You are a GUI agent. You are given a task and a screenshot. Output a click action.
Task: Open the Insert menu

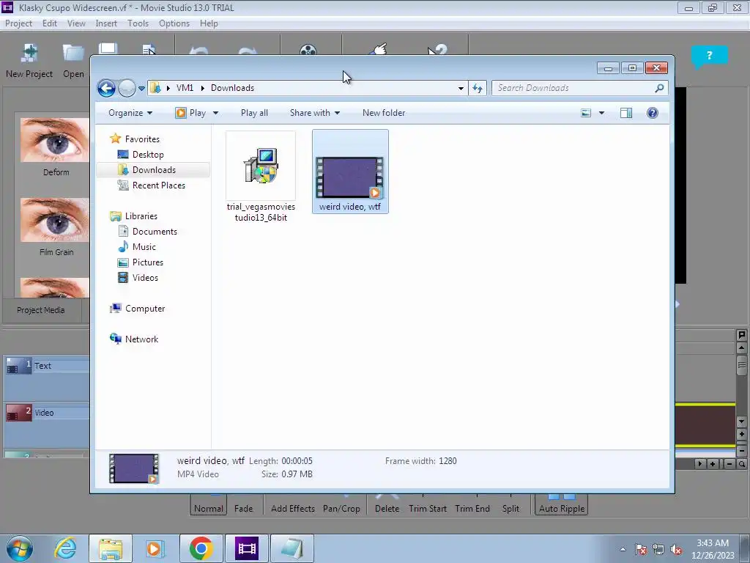tap(106, 23)
